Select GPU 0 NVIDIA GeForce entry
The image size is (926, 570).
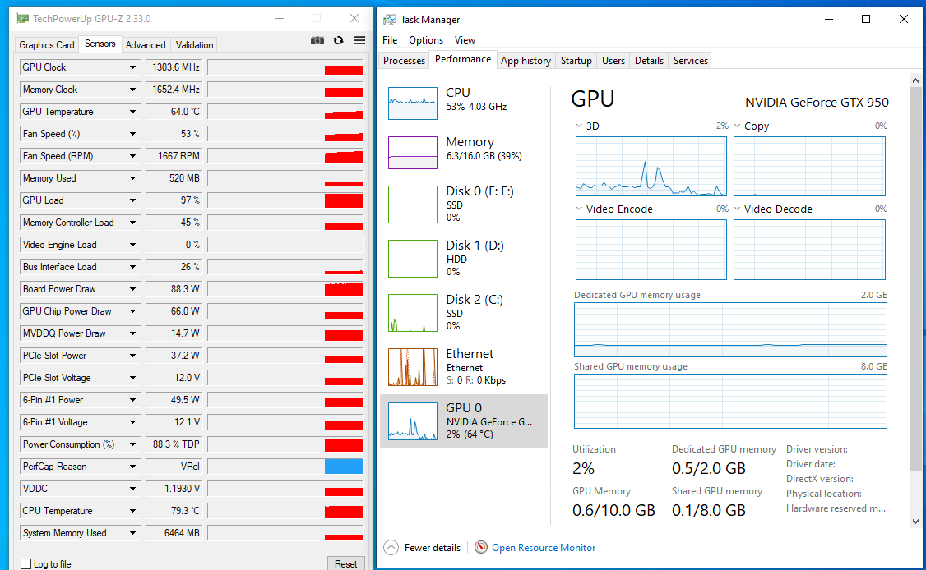(x=464, y=421)
